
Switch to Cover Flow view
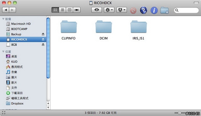click(x=77, y=10)
